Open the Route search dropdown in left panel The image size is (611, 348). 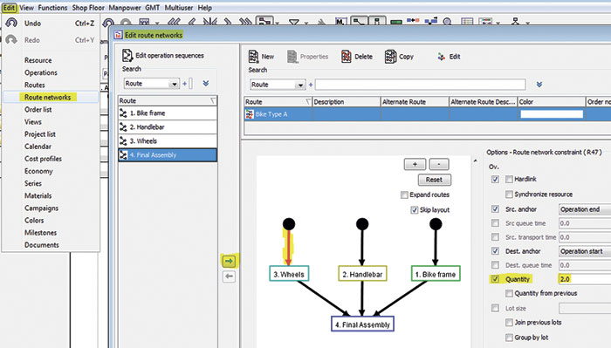(x=151, y=84)
